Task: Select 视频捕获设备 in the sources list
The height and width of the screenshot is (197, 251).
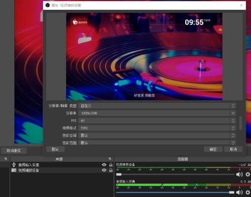Action: tap(62, 170)
